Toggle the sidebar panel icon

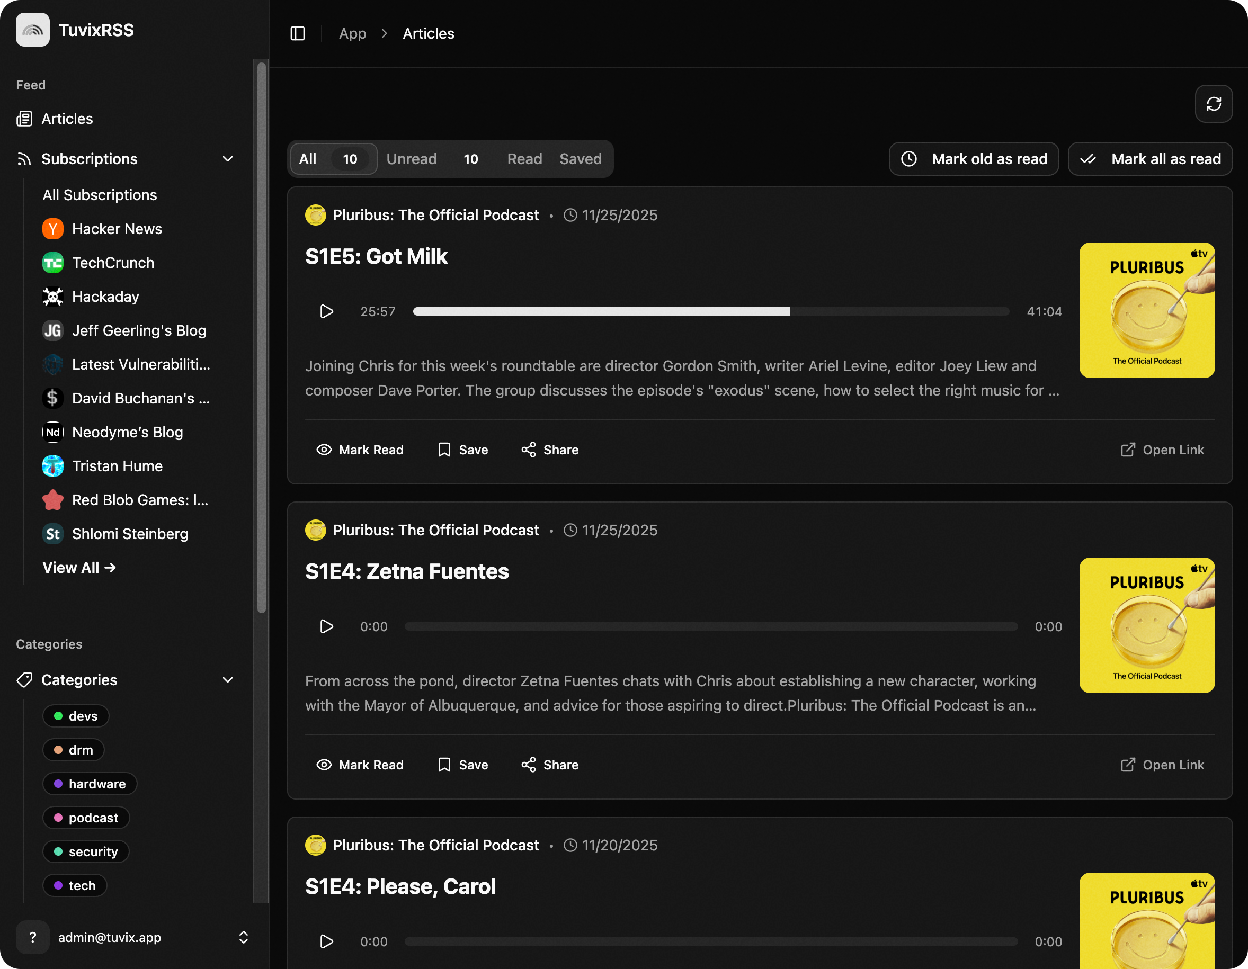tap(298, 34)
